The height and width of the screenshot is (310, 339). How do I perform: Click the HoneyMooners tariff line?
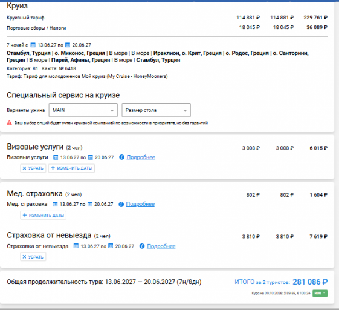[x=87, y=76]
